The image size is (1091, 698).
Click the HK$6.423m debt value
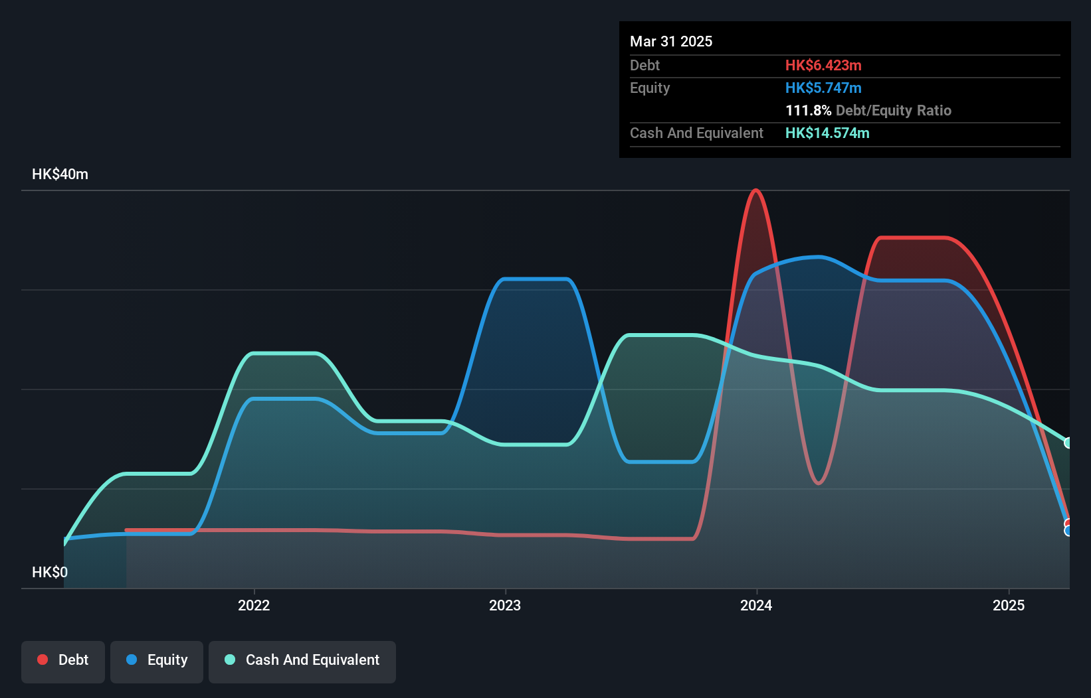(x=823, y=66)
